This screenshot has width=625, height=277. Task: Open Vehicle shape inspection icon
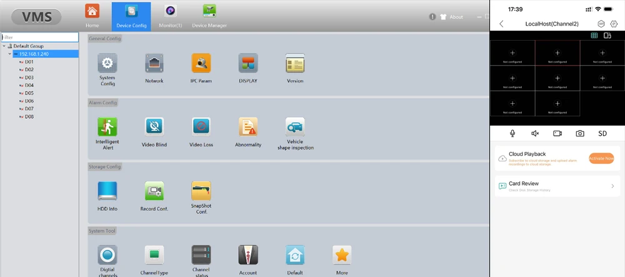click(x=295, y=127)
